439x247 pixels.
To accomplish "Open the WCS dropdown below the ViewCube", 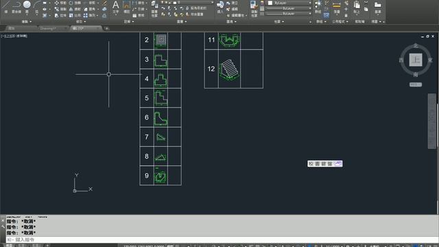I will point(416,84).
